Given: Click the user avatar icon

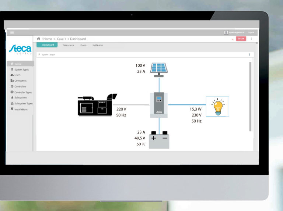Looking at the screenshot, I should [226, 32].
